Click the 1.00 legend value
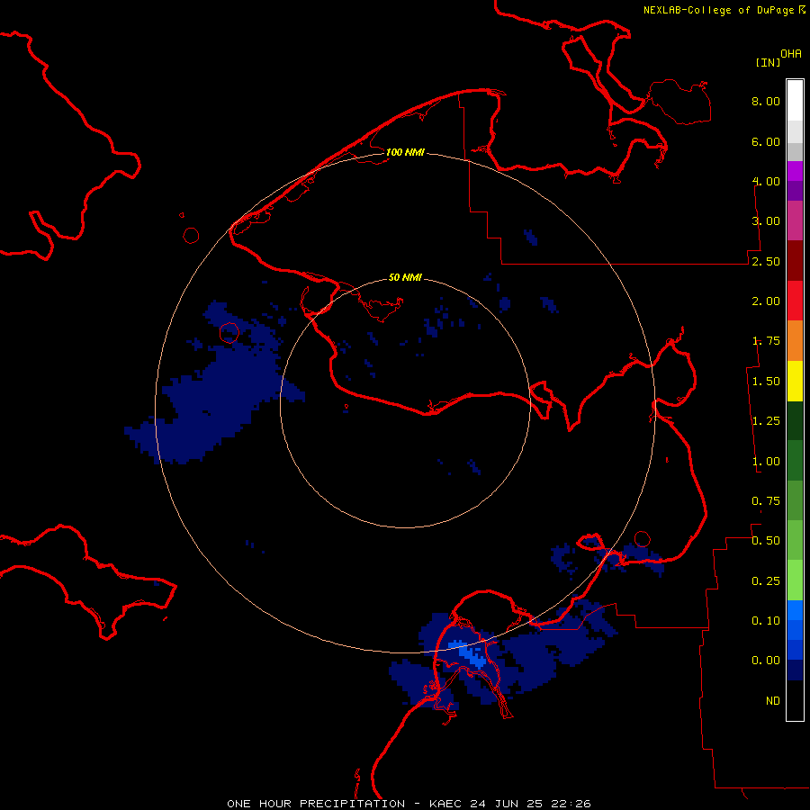Screen dimensions: 810x810 coord(766,462)
